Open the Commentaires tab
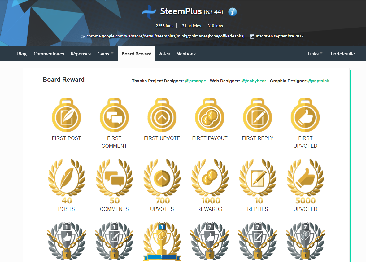366x262 pixels. pyautogui.click(x=49, y=54)
